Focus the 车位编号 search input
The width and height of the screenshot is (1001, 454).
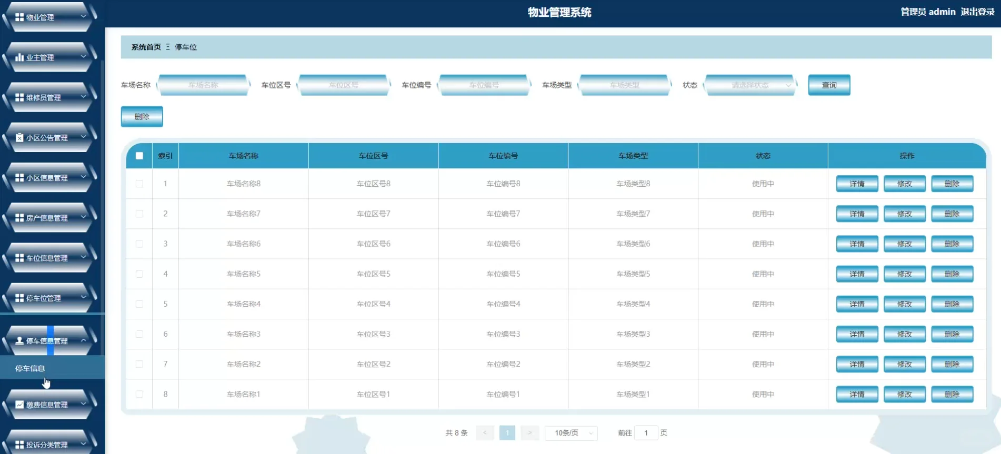tap(484, 85)
